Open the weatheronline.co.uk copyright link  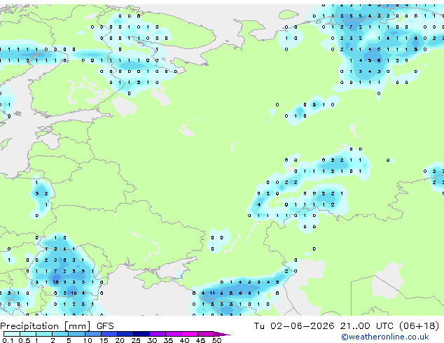385,337
